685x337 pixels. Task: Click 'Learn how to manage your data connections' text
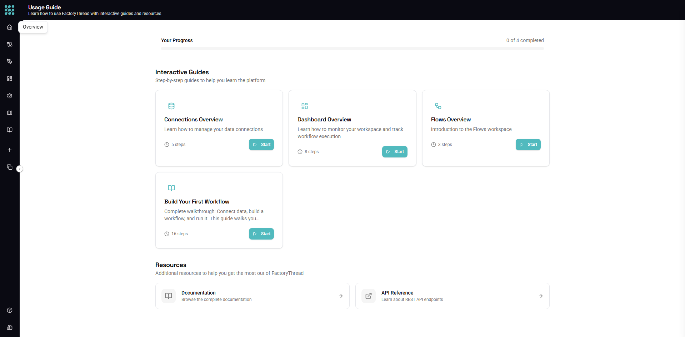214,129
